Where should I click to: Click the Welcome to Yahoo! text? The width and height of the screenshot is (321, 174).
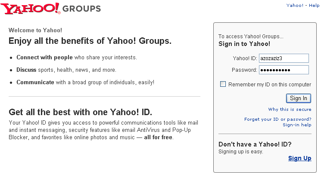(x=35, y=31)
